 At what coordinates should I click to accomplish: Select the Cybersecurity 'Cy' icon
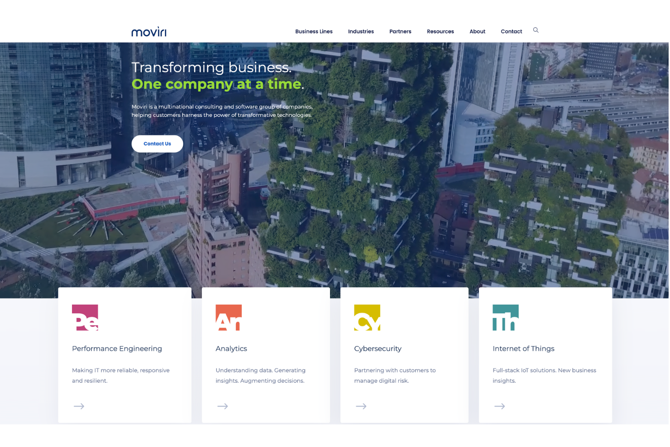367,317
